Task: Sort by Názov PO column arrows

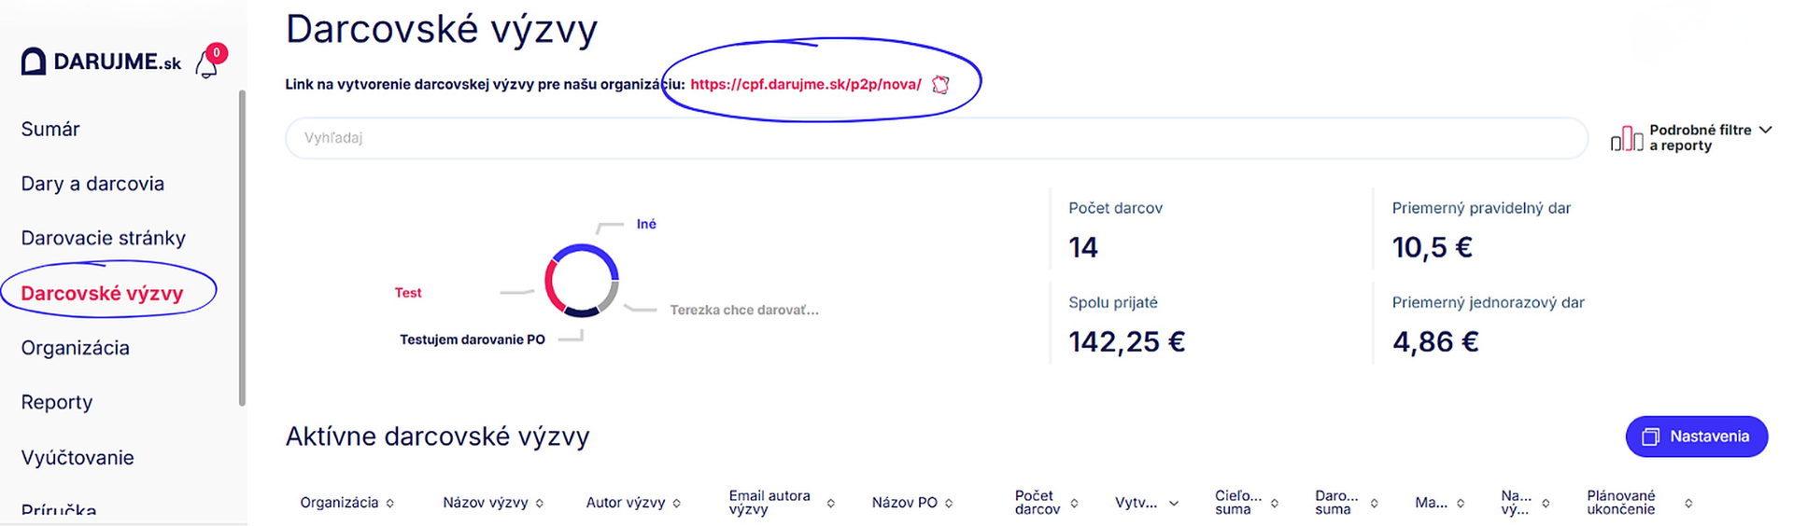Action: click(949, 503)
